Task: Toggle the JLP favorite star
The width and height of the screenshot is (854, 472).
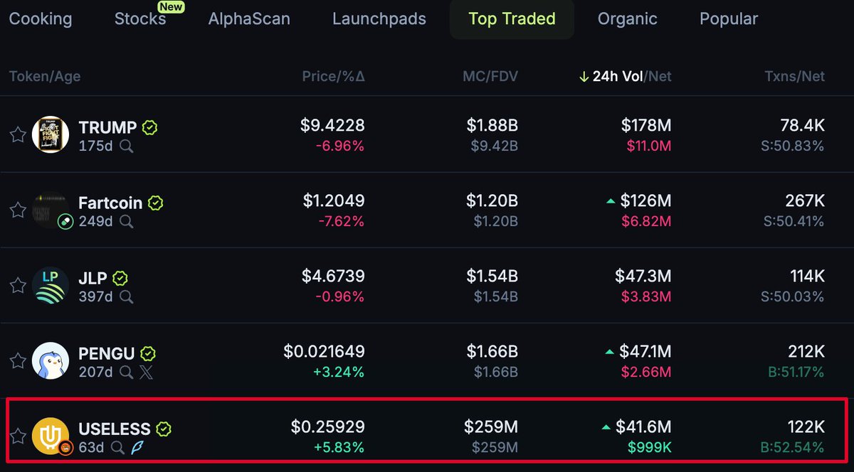Action: click(x=18, y=285)
